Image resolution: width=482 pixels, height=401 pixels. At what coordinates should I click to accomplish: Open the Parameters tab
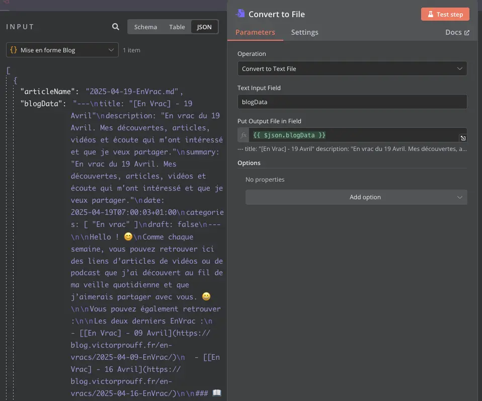(255, 32)
